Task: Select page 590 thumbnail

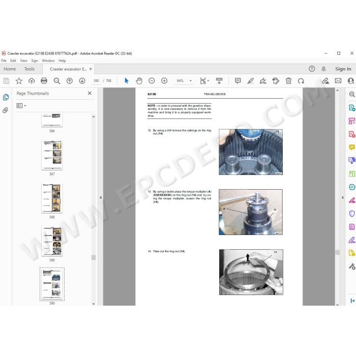Action: click(x=52, y=284)
